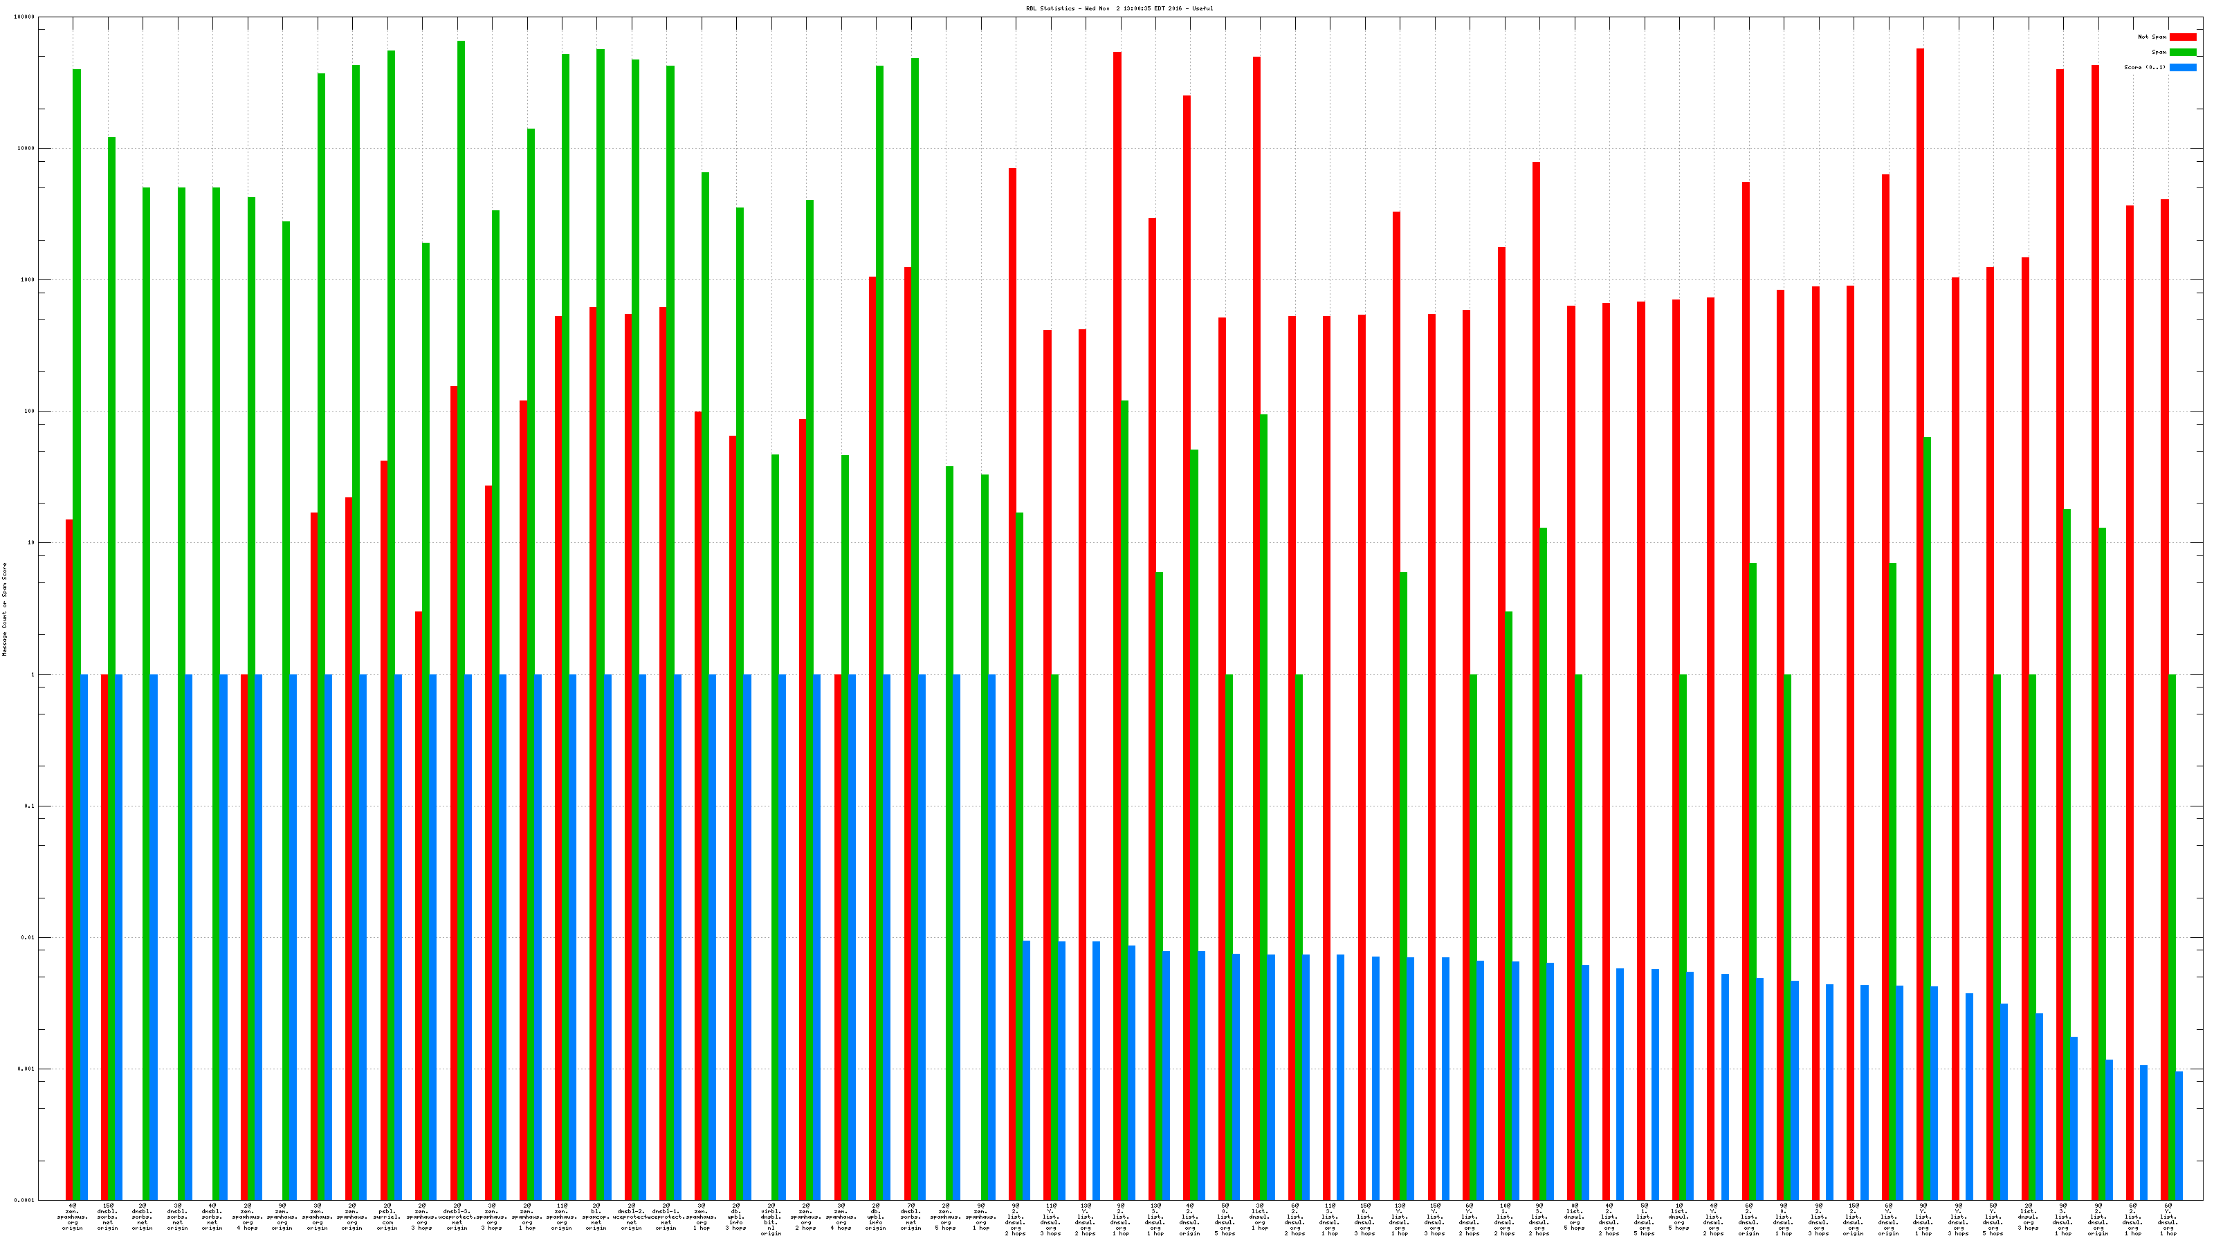Click the db.wpbl.info 3 hops label

click(x=737, y=1217)
